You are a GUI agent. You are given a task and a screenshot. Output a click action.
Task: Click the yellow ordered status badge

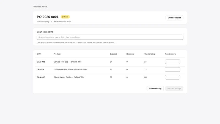[65, 17]
